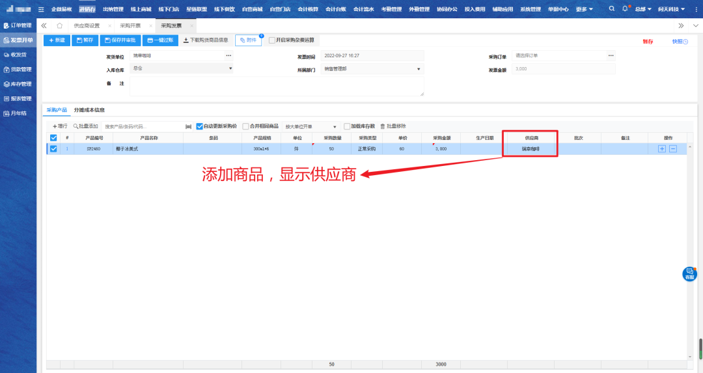Check 开启采购杂费运算 checkbox

[x=272, y=40]
